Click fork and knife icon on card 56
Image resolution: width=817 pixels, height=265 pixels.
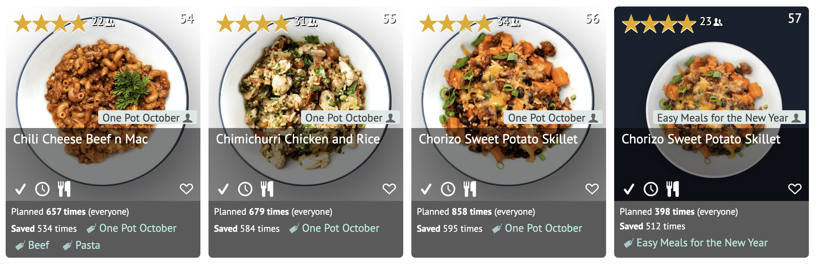coord(470,189)
